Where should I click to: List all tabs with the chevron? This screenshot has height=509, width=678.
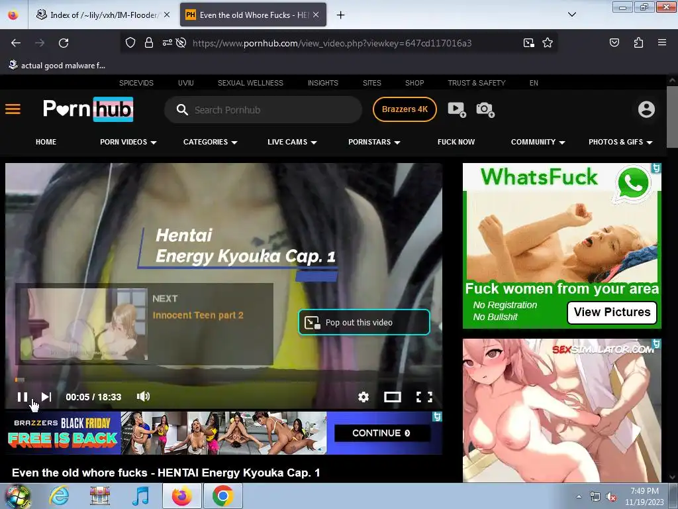[571, 15]
